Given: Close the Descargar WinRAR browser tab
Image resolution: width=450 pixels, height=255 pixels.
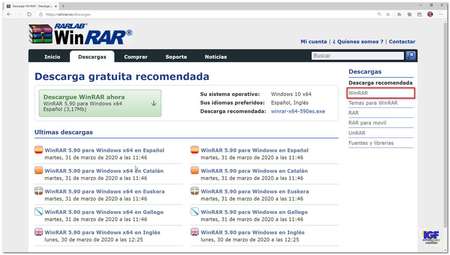Looking at the screenshot, I should (56, 6).
